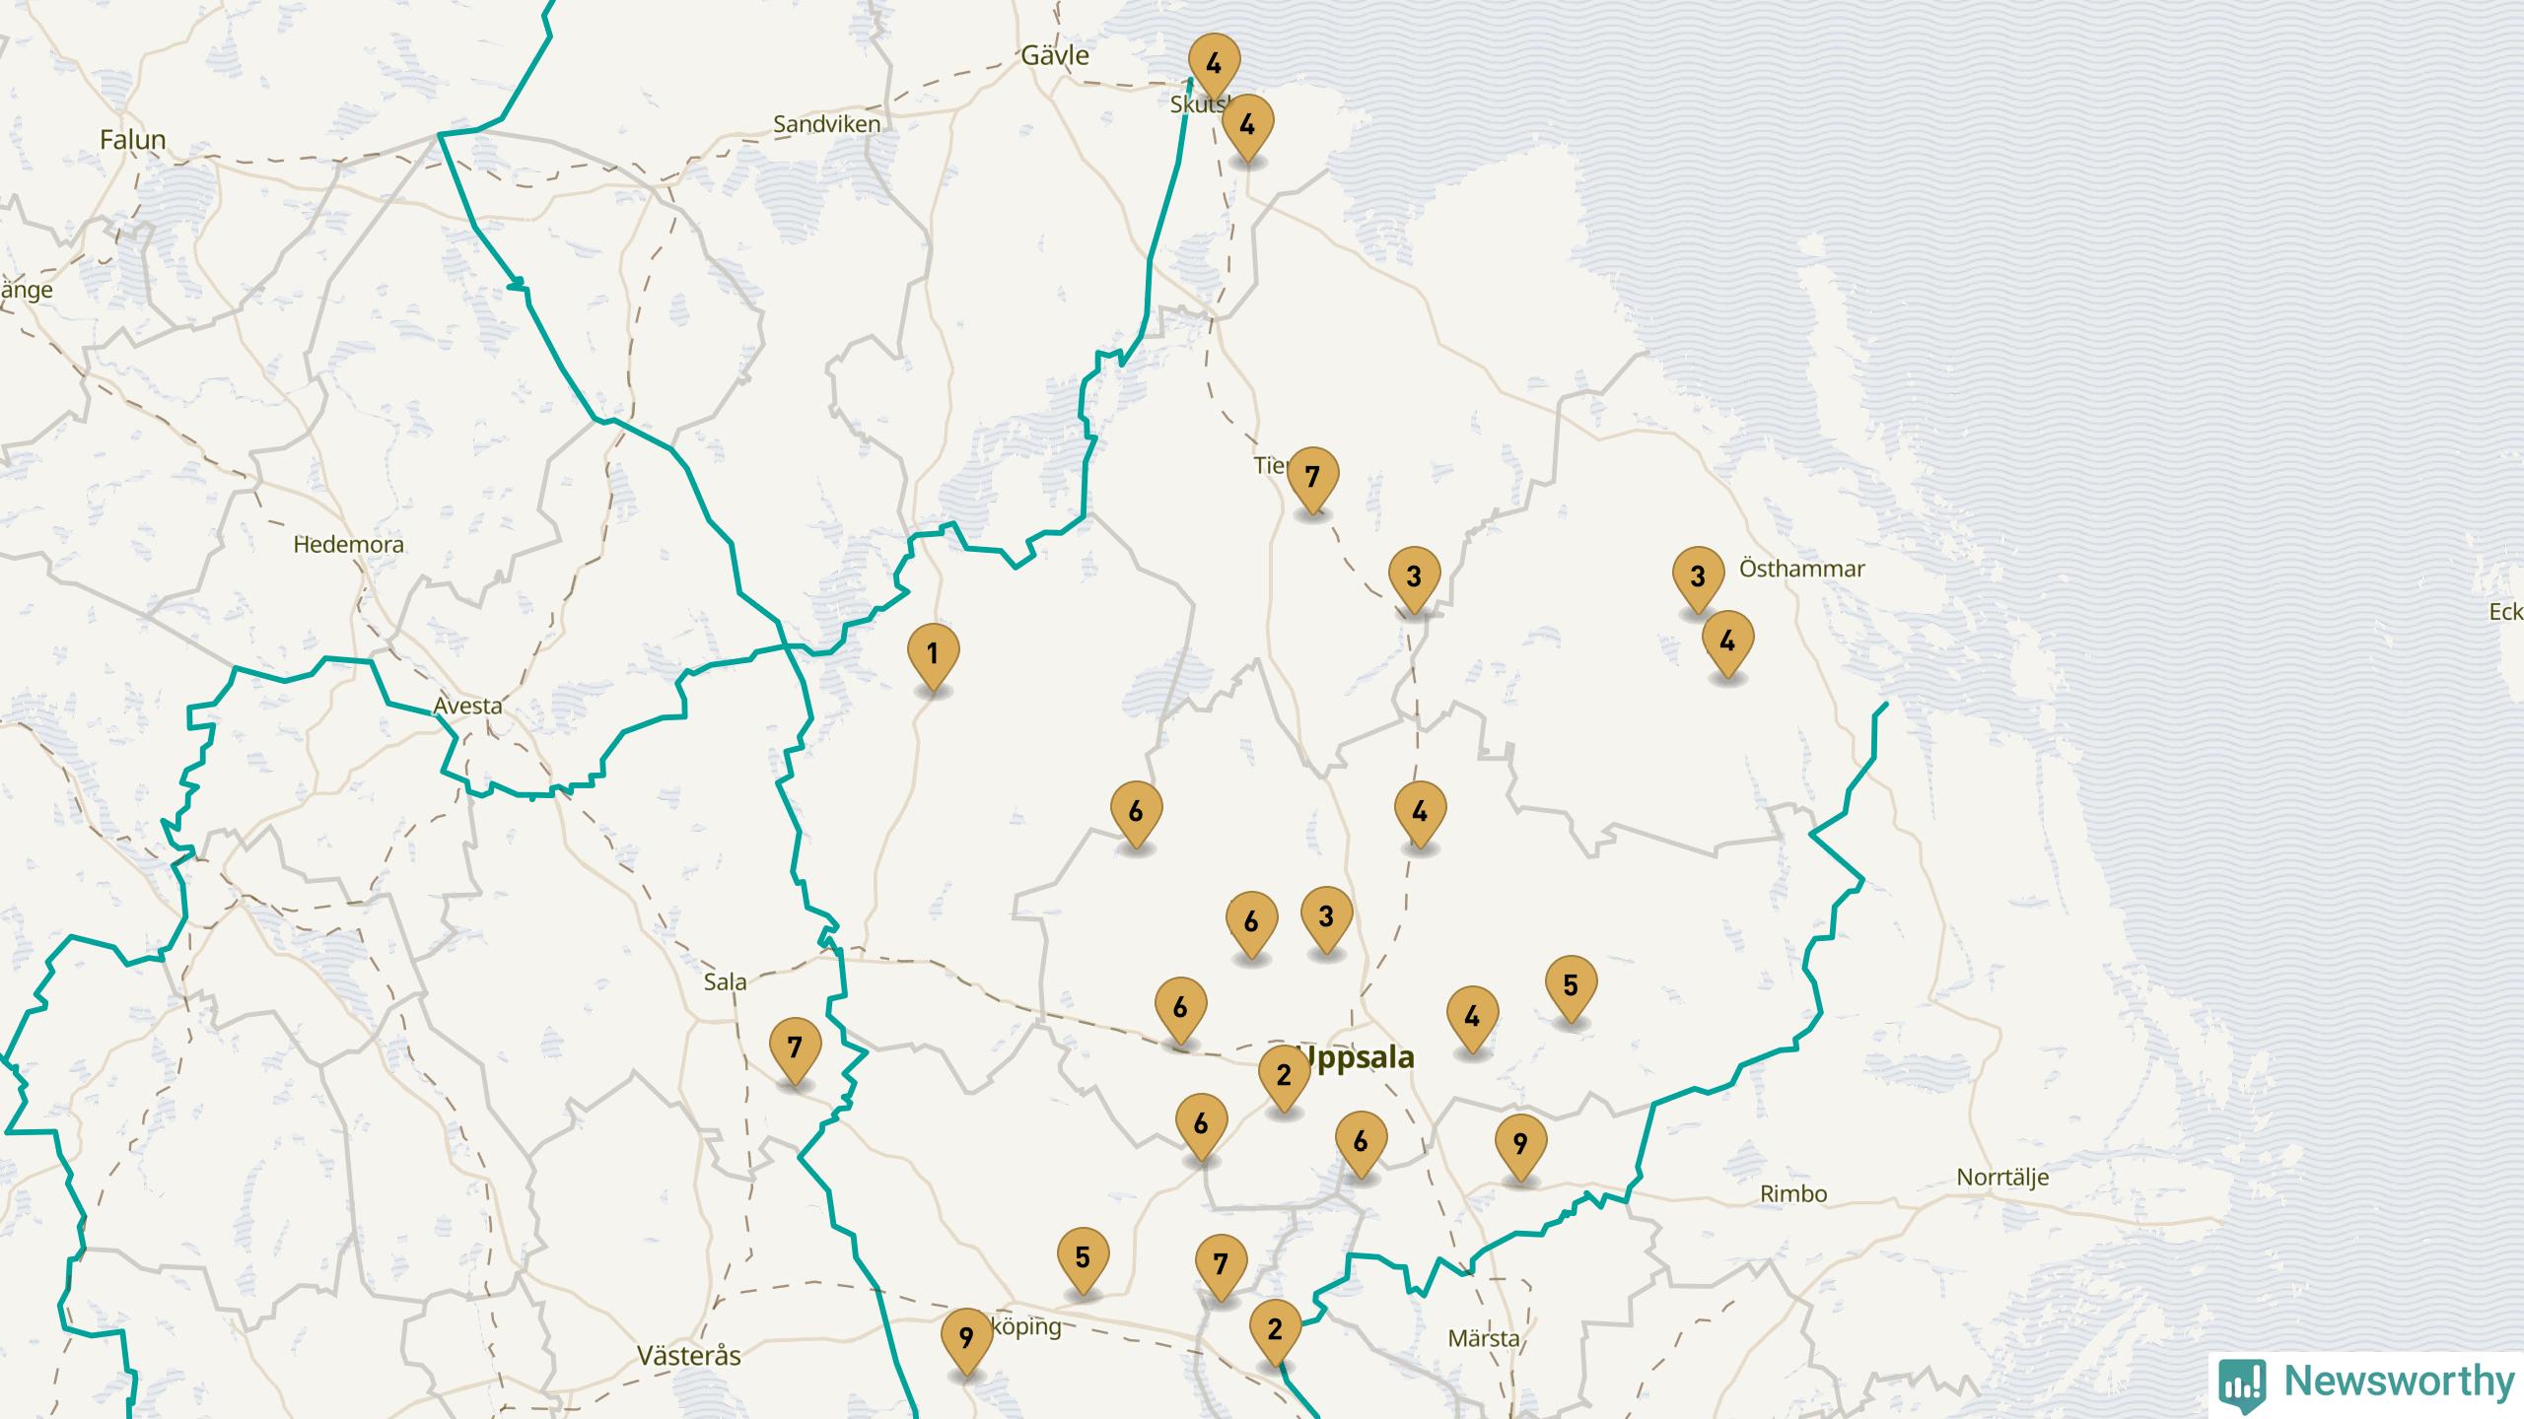Select the Märsta label
This screenshot has width=2524, height=1419.
point(1483,1338)
